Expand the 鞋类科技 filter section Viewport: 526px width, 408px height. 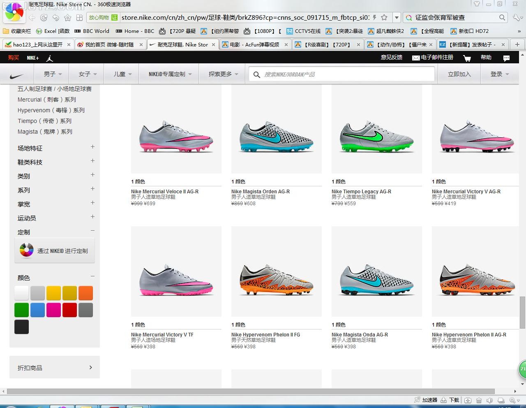(92, 161)
